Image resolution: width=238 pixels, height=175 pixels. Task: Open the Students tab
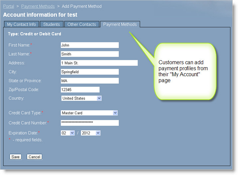coord(52,24)
